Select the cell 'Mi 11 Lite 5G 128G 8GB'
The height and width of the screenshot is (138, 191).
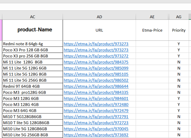(x=32, y=74)
